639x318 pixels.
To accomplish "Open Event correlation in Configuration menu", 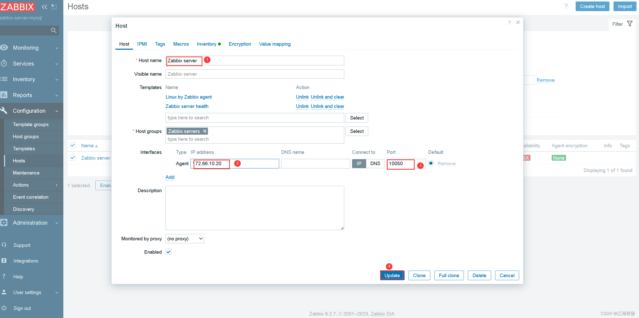I will pyautogui.click(x=34, y=197).
